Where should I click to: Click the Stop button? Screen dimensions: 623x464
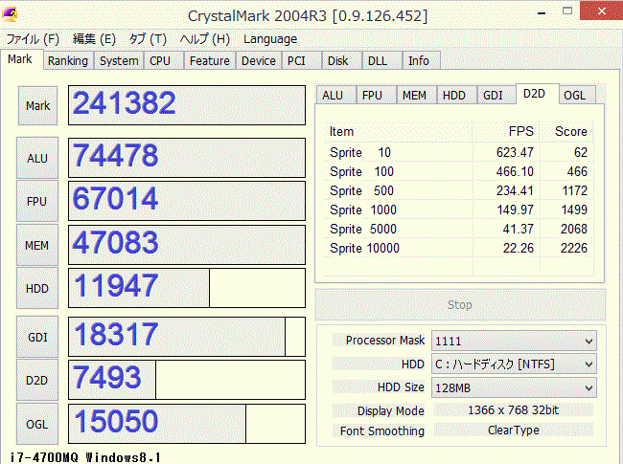coord(460,304)
